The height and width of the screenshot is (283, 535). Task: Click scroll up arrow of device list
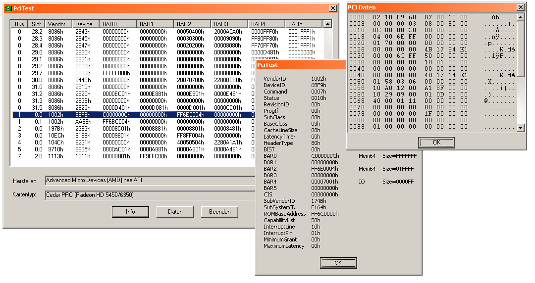(327, 24)
